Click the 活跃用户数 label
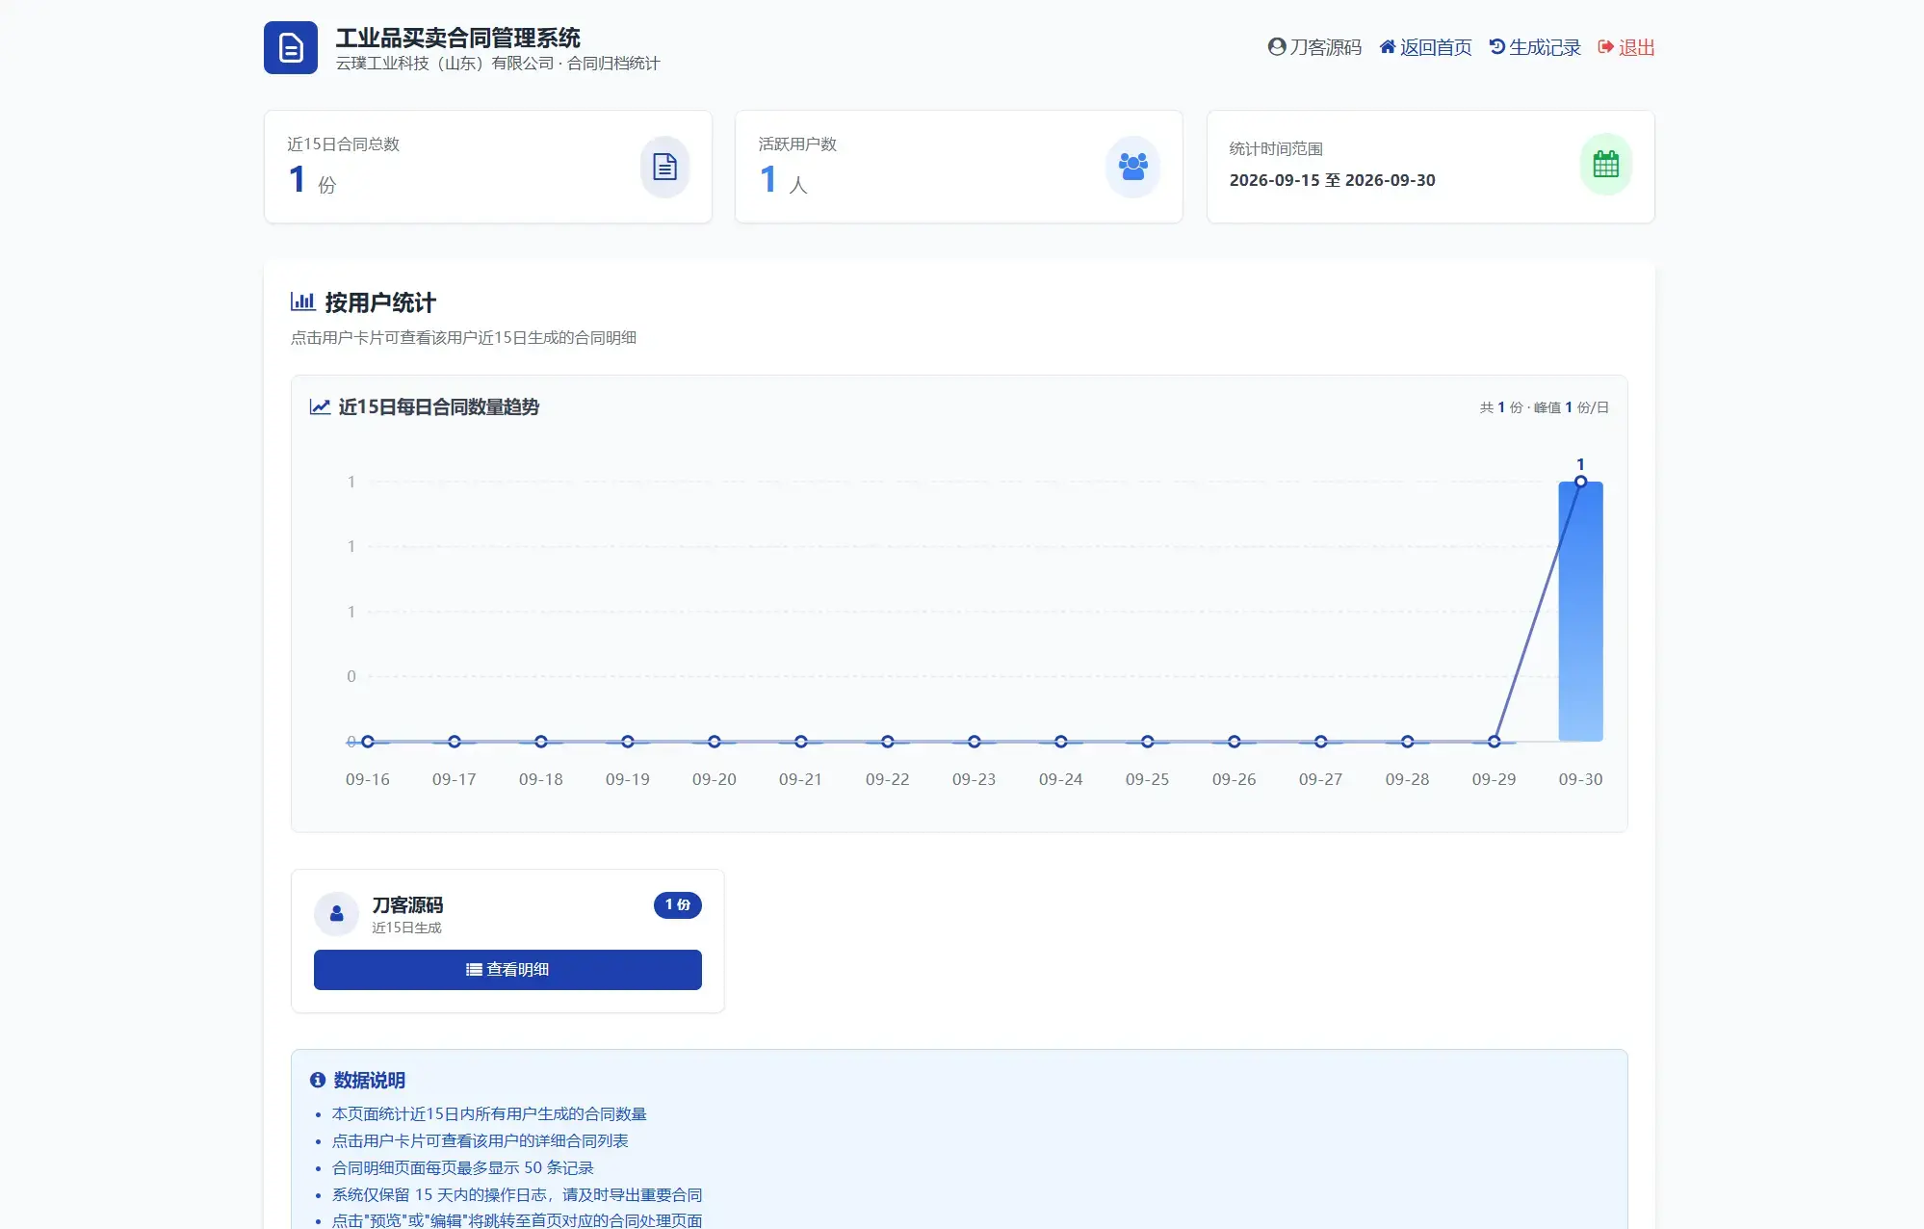The height and width of the screenshot is (1229, 1924). pyautogui.click(x=797, y=144)
